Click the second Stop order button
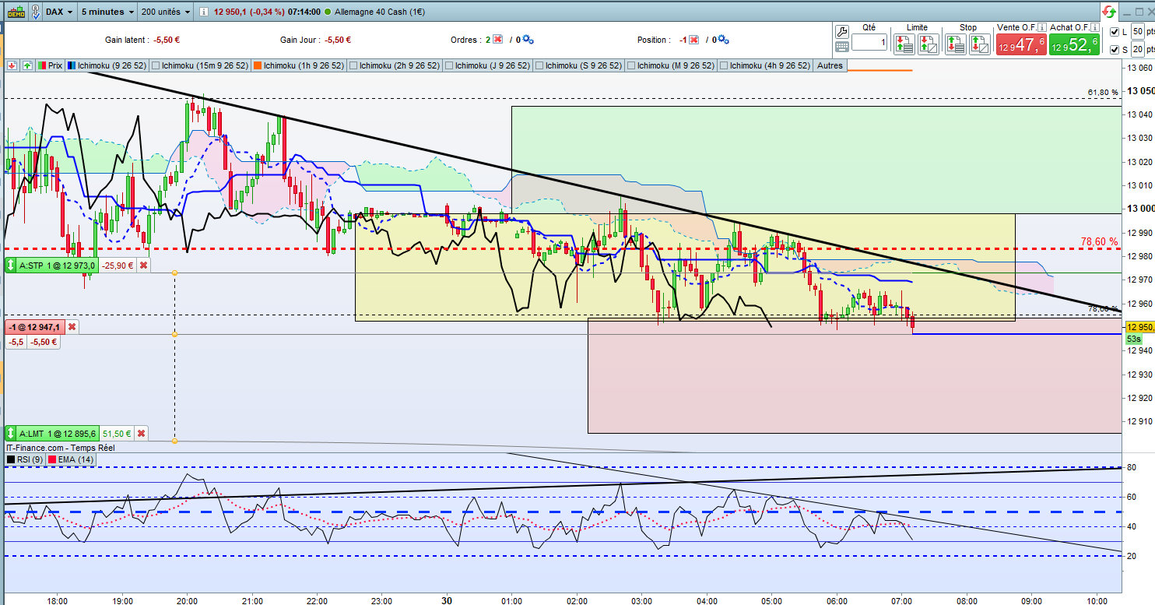Image resolution: width=1155 pixels, height=605 pixels. click(980, 44)
